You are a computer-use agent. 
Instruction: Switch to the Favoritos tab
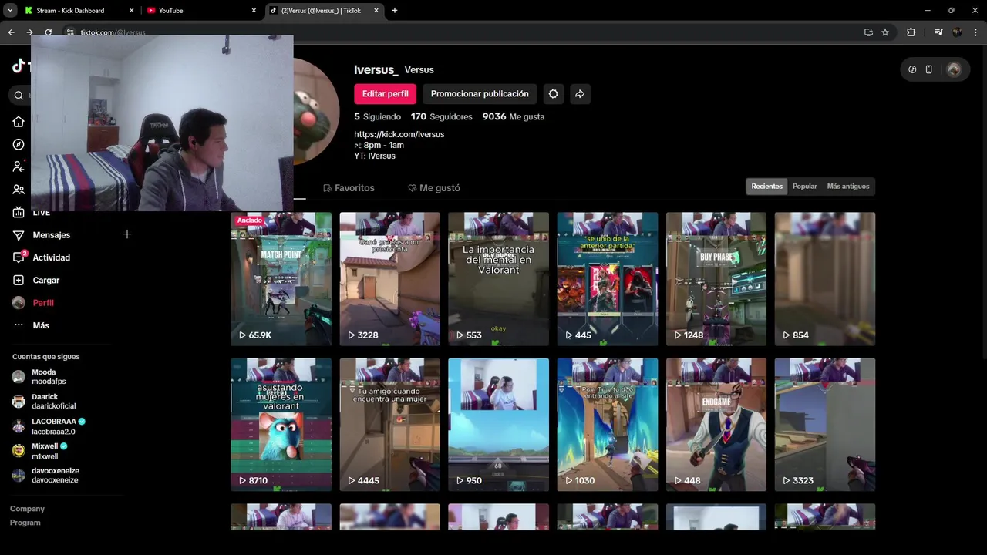pyautogui.click(x=349, y=188)
